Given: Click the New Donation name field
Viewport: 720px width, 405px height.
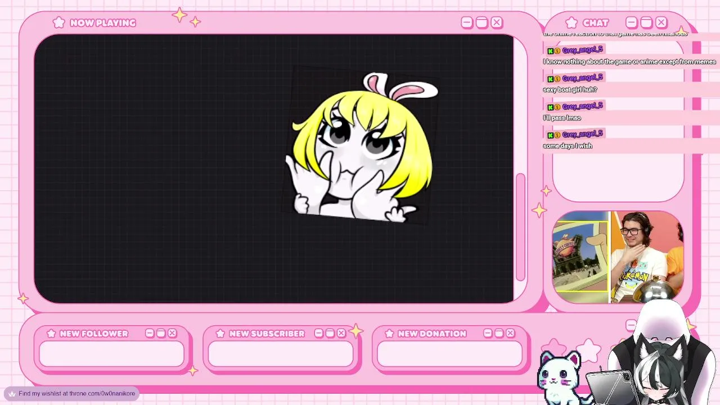Looking at the screenshot, I should click(x=449, y=354).
